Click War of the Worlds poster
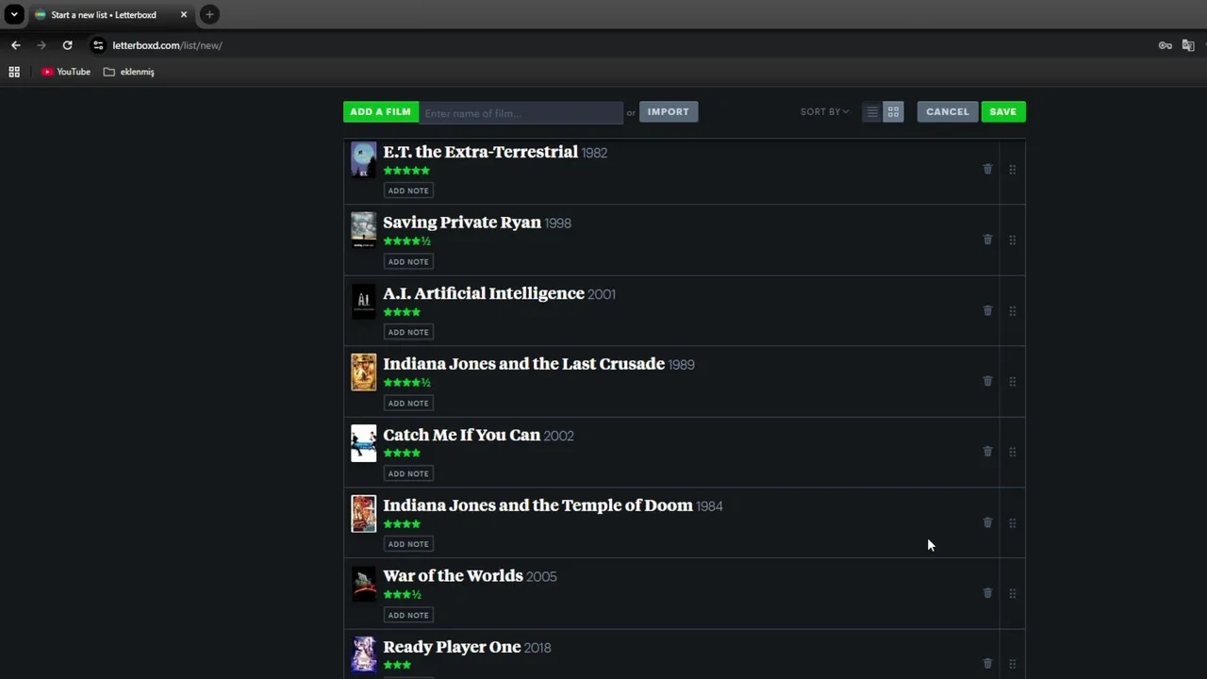 (x=364, y=585)
